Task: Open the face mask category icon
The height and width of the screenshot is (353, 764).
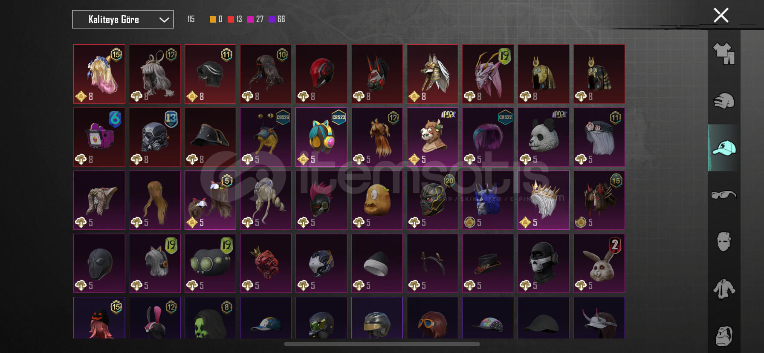Action: point(724,242)
